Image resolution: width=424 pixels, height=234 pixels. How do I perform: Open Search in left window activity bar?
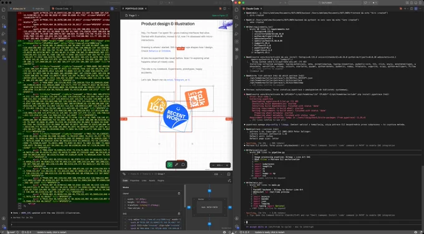[x=4, y=17]
